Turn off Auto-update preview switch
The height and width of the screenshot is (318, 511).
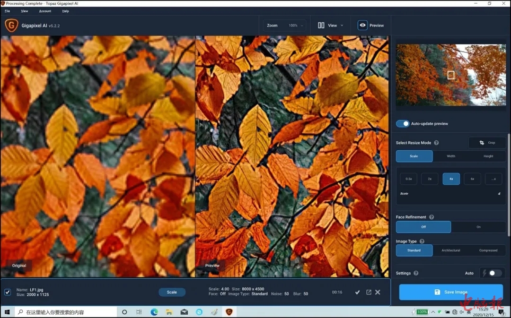pos(403,124)
